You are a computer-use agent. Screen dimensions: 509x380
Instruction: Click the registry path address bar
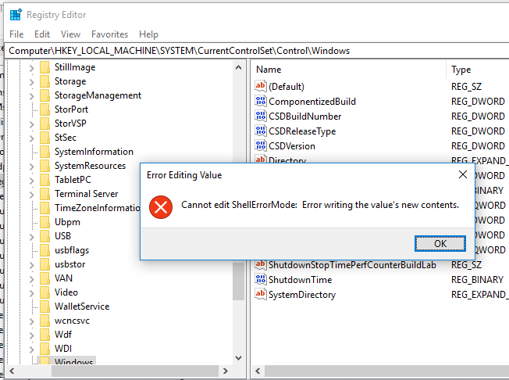257,51
